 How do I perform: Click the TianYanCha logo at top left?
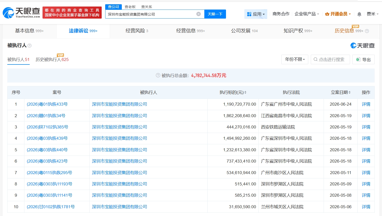pyautogui.click(x=21, y=13)
